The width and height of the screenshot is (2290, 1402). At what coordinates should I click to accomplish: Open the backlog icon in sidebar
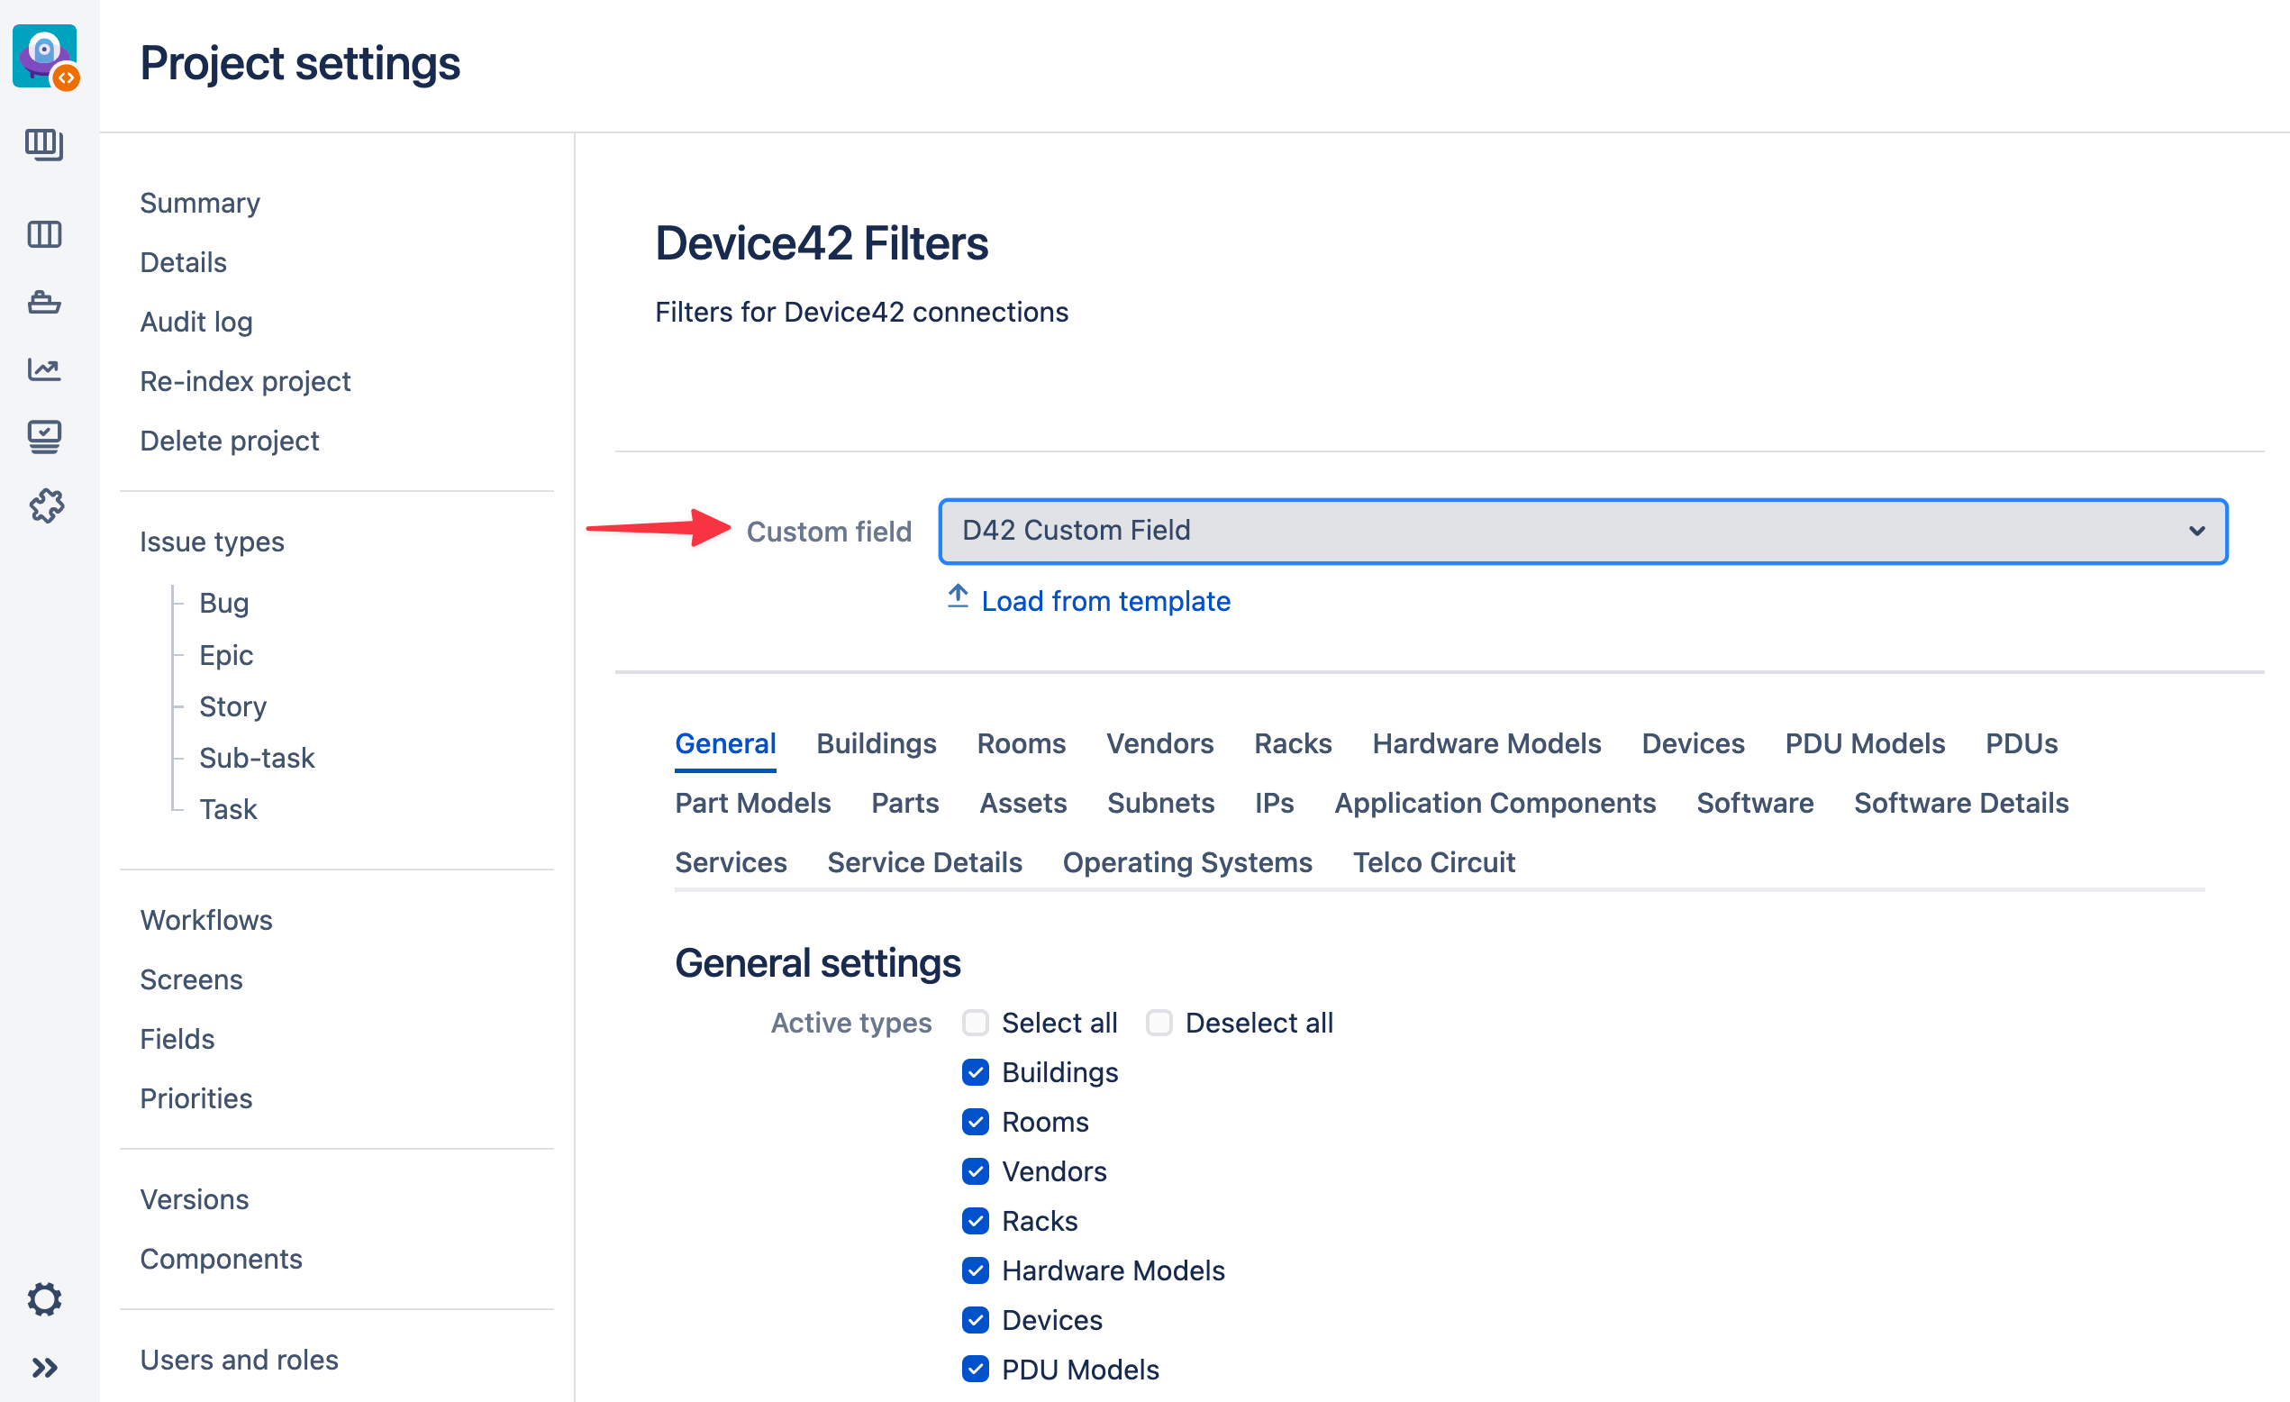[45, 144]
